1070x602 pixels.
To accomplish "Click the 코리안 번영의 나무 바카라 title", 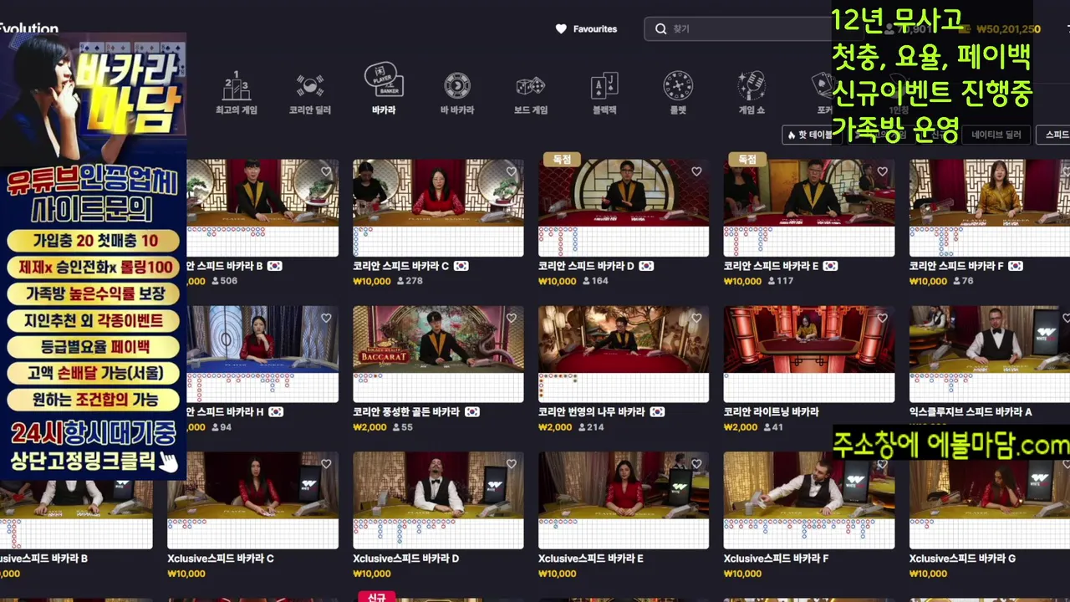I will 591,412.
